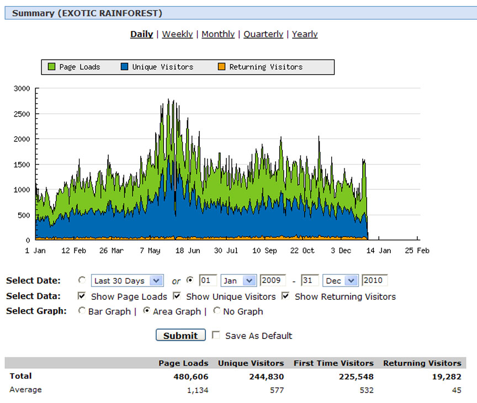Image resolution: width=477 pixels, height=403 pixels.
Task: Click the Submit button
Action: [x=181, y=335]
